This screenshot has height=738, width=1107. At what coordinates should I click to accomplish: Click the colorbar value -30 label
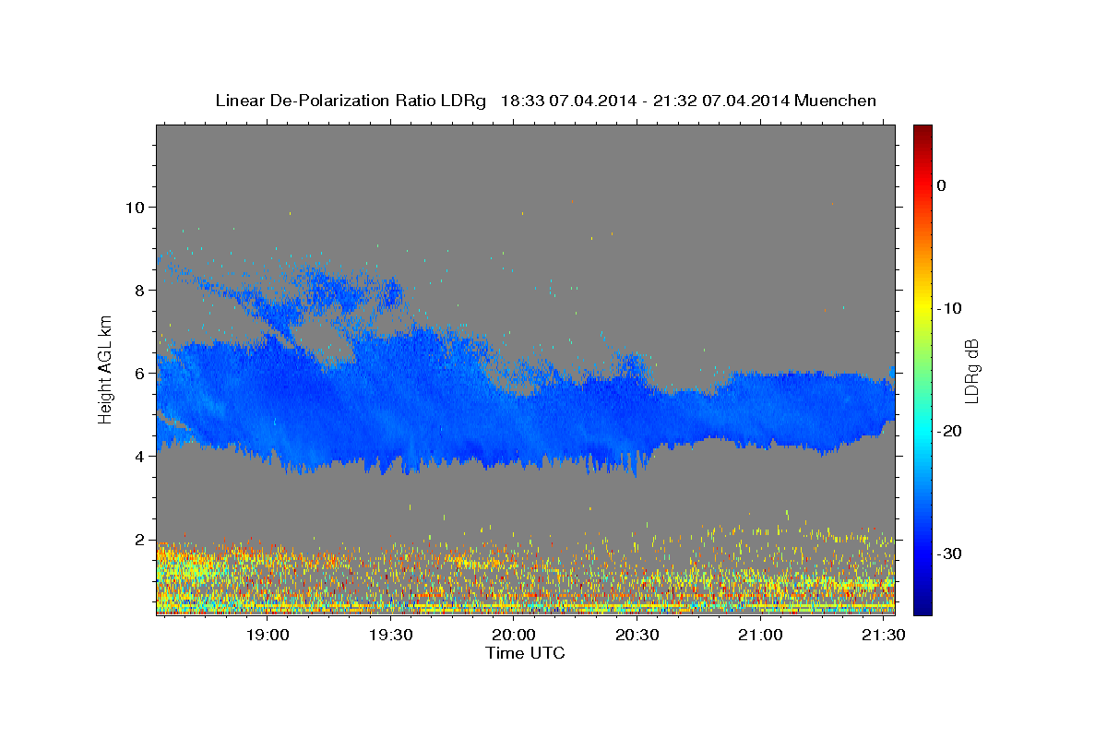(950, 553)
